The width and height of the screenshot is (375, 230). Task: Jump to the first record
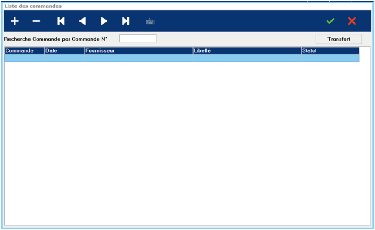[61, 21]
